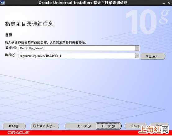Click the 安装(I) install button
This screenshot has width=172, height=136.
pyautogui.click(x=136, y=126)
